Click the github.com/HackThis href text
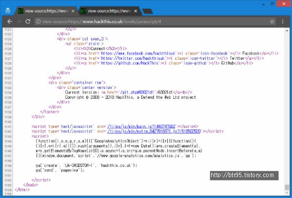The height and width of the screenshot is (198, 292). [x=129, y=63]
